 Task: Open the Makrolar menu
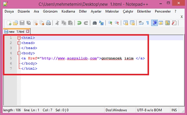tap(112, 11)
